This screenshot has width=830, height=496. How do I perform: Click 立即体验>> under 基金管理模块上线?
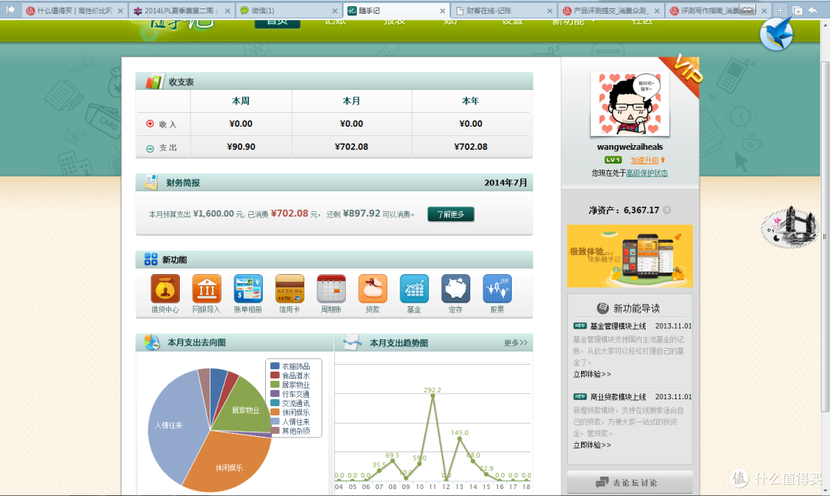tap(592, 374)
